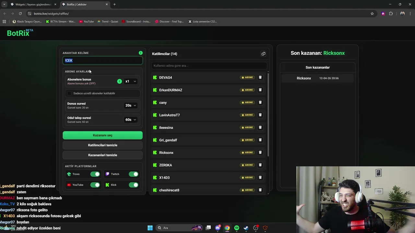Open Odul talep suresi 60s dropdown
The width and height of the screenshot is (415, 233).
pos(131,120)
